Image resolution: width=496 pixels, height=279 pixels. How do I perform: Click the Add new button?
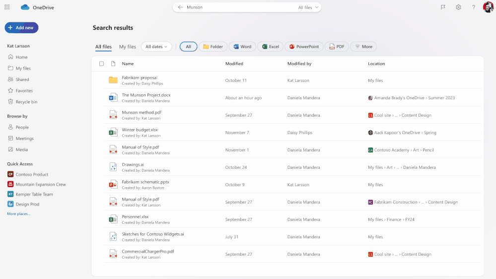point(21,28)
